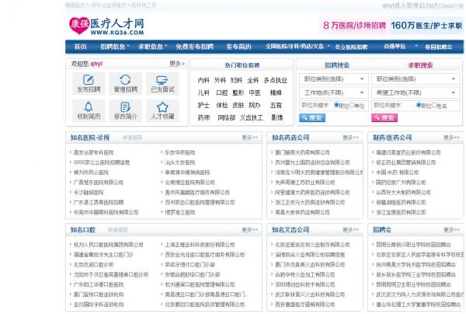Screen dimensions: 466x314
Task: Select 职位 radio in 招聘搜索
Action: click(x=336, y=105)
